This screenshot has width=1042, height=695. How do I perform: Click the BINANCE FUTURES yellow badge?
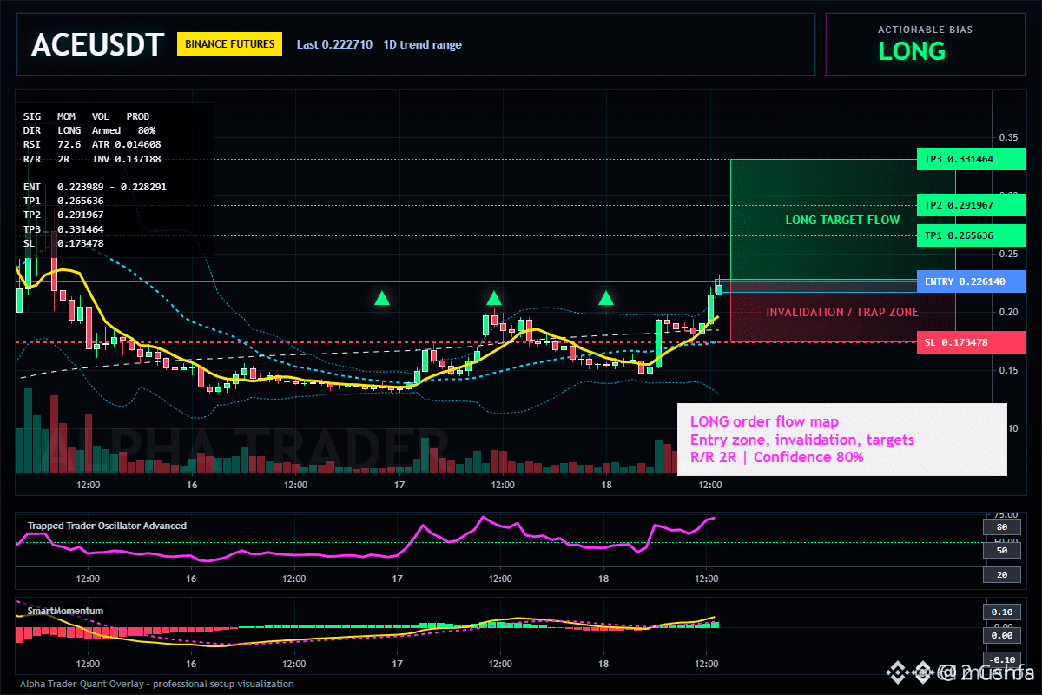pyautogui.click(x=229, y=44)
